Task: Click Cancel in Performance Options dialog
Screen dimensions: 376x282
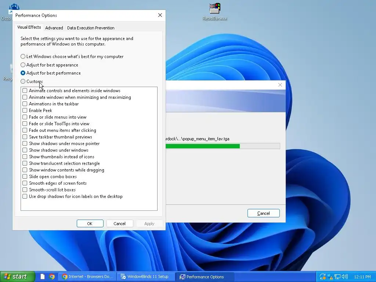Action: tap(119, 224)
